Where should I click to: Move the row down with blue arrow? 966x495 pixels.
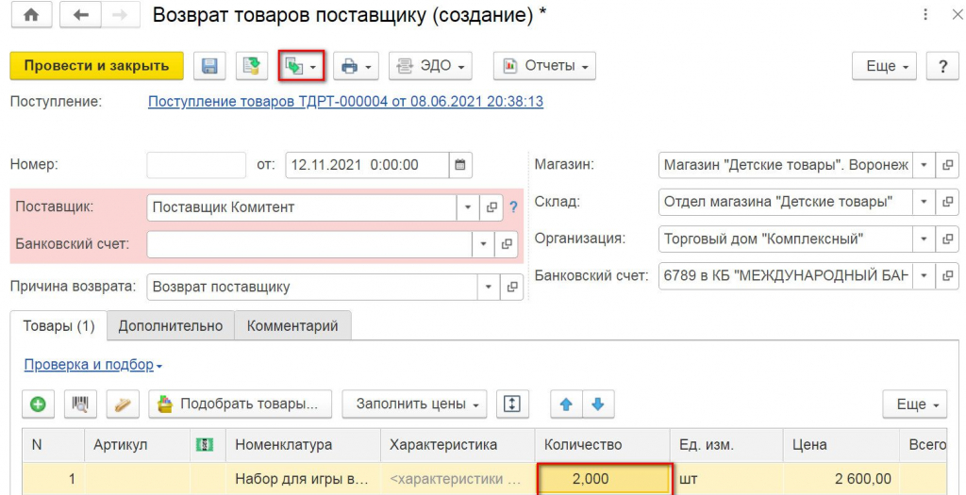point(597,404)
